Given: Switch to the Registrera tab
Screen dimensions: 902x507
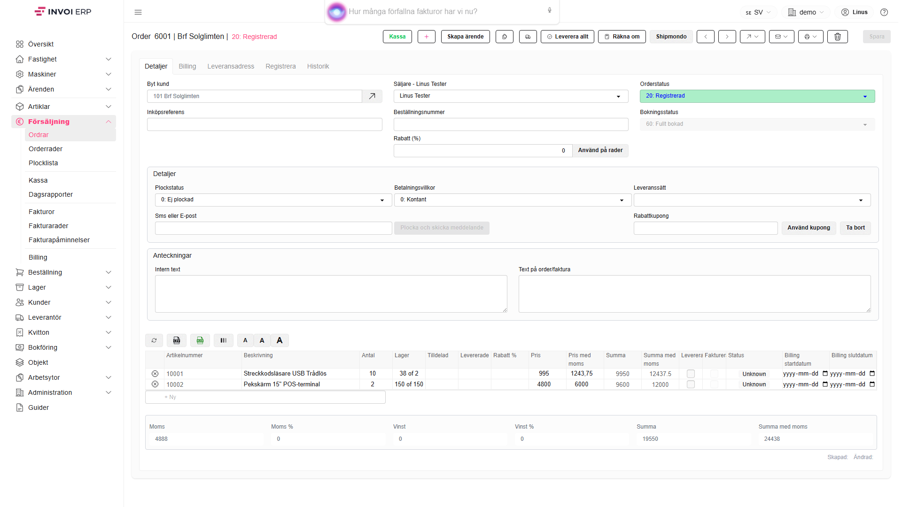Looking at the screenshot, I should tap(280, 66).
